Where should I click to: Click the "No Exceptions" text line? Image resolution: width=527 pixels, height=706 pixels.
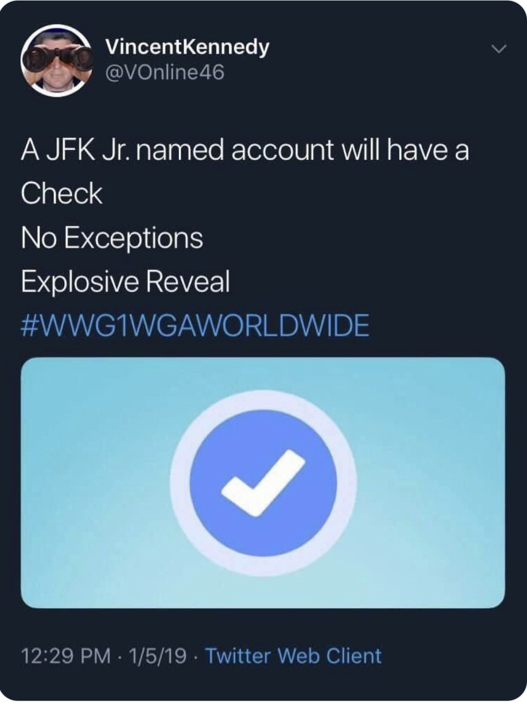112,238
